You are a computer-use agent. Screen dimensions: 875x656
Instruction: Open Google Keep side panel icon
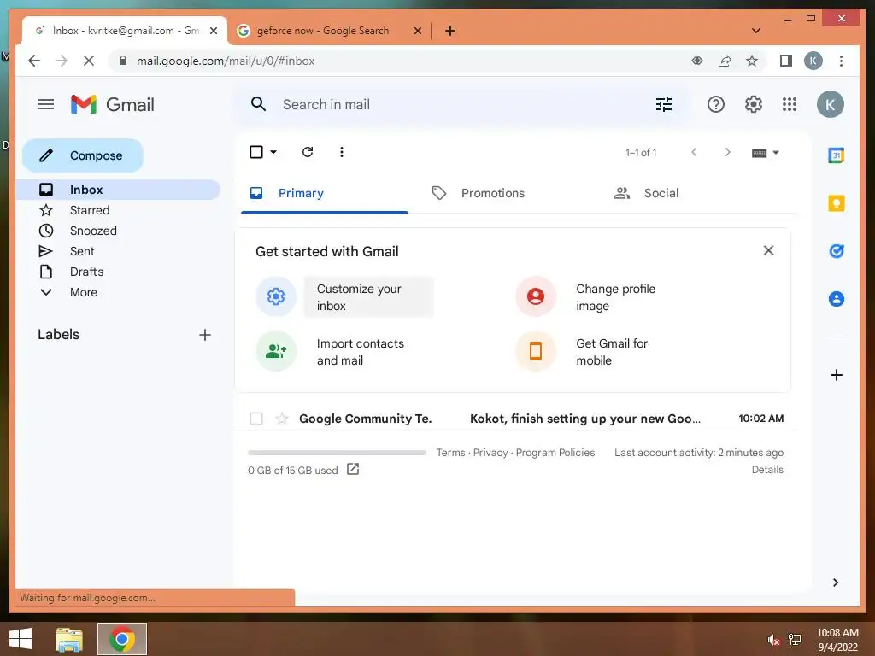click(836, 203)
